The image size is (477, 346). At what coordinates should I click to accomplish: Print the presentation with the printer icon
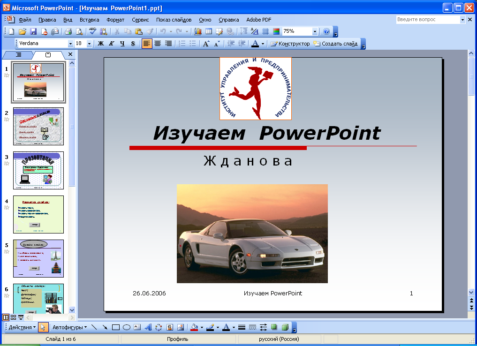(x=68, y=31)
